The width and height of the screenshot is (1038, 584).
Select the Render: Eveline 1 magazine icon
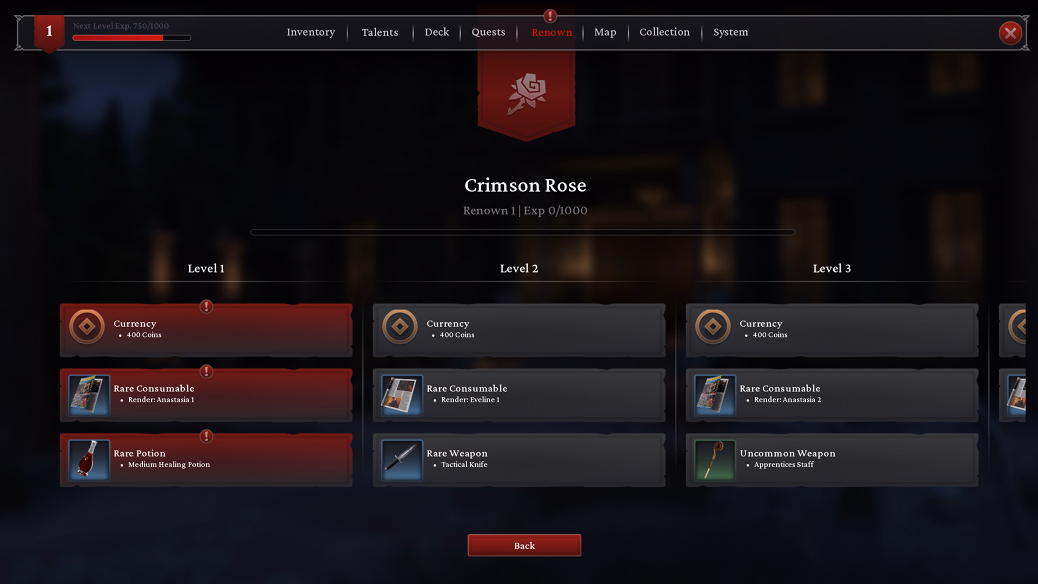(402, 395)
